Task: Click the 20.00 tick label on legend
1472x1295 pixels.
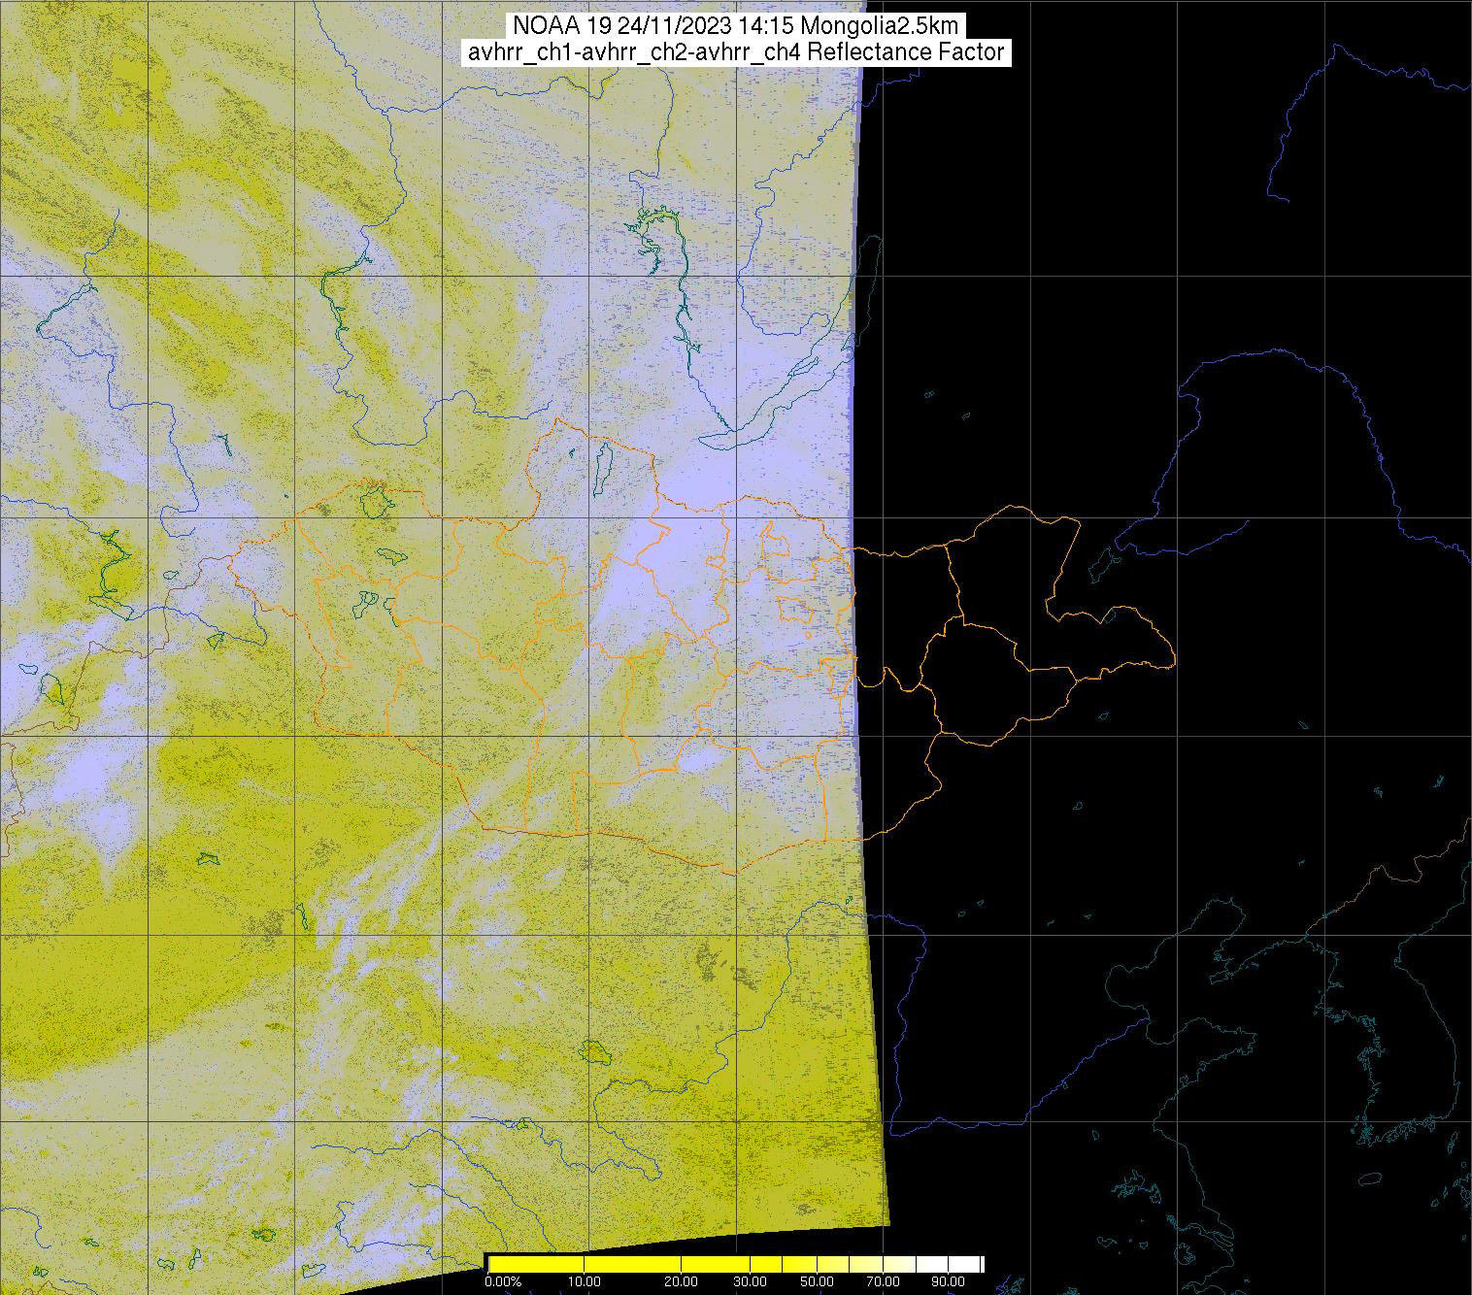Action: (x=681, y=1282)
